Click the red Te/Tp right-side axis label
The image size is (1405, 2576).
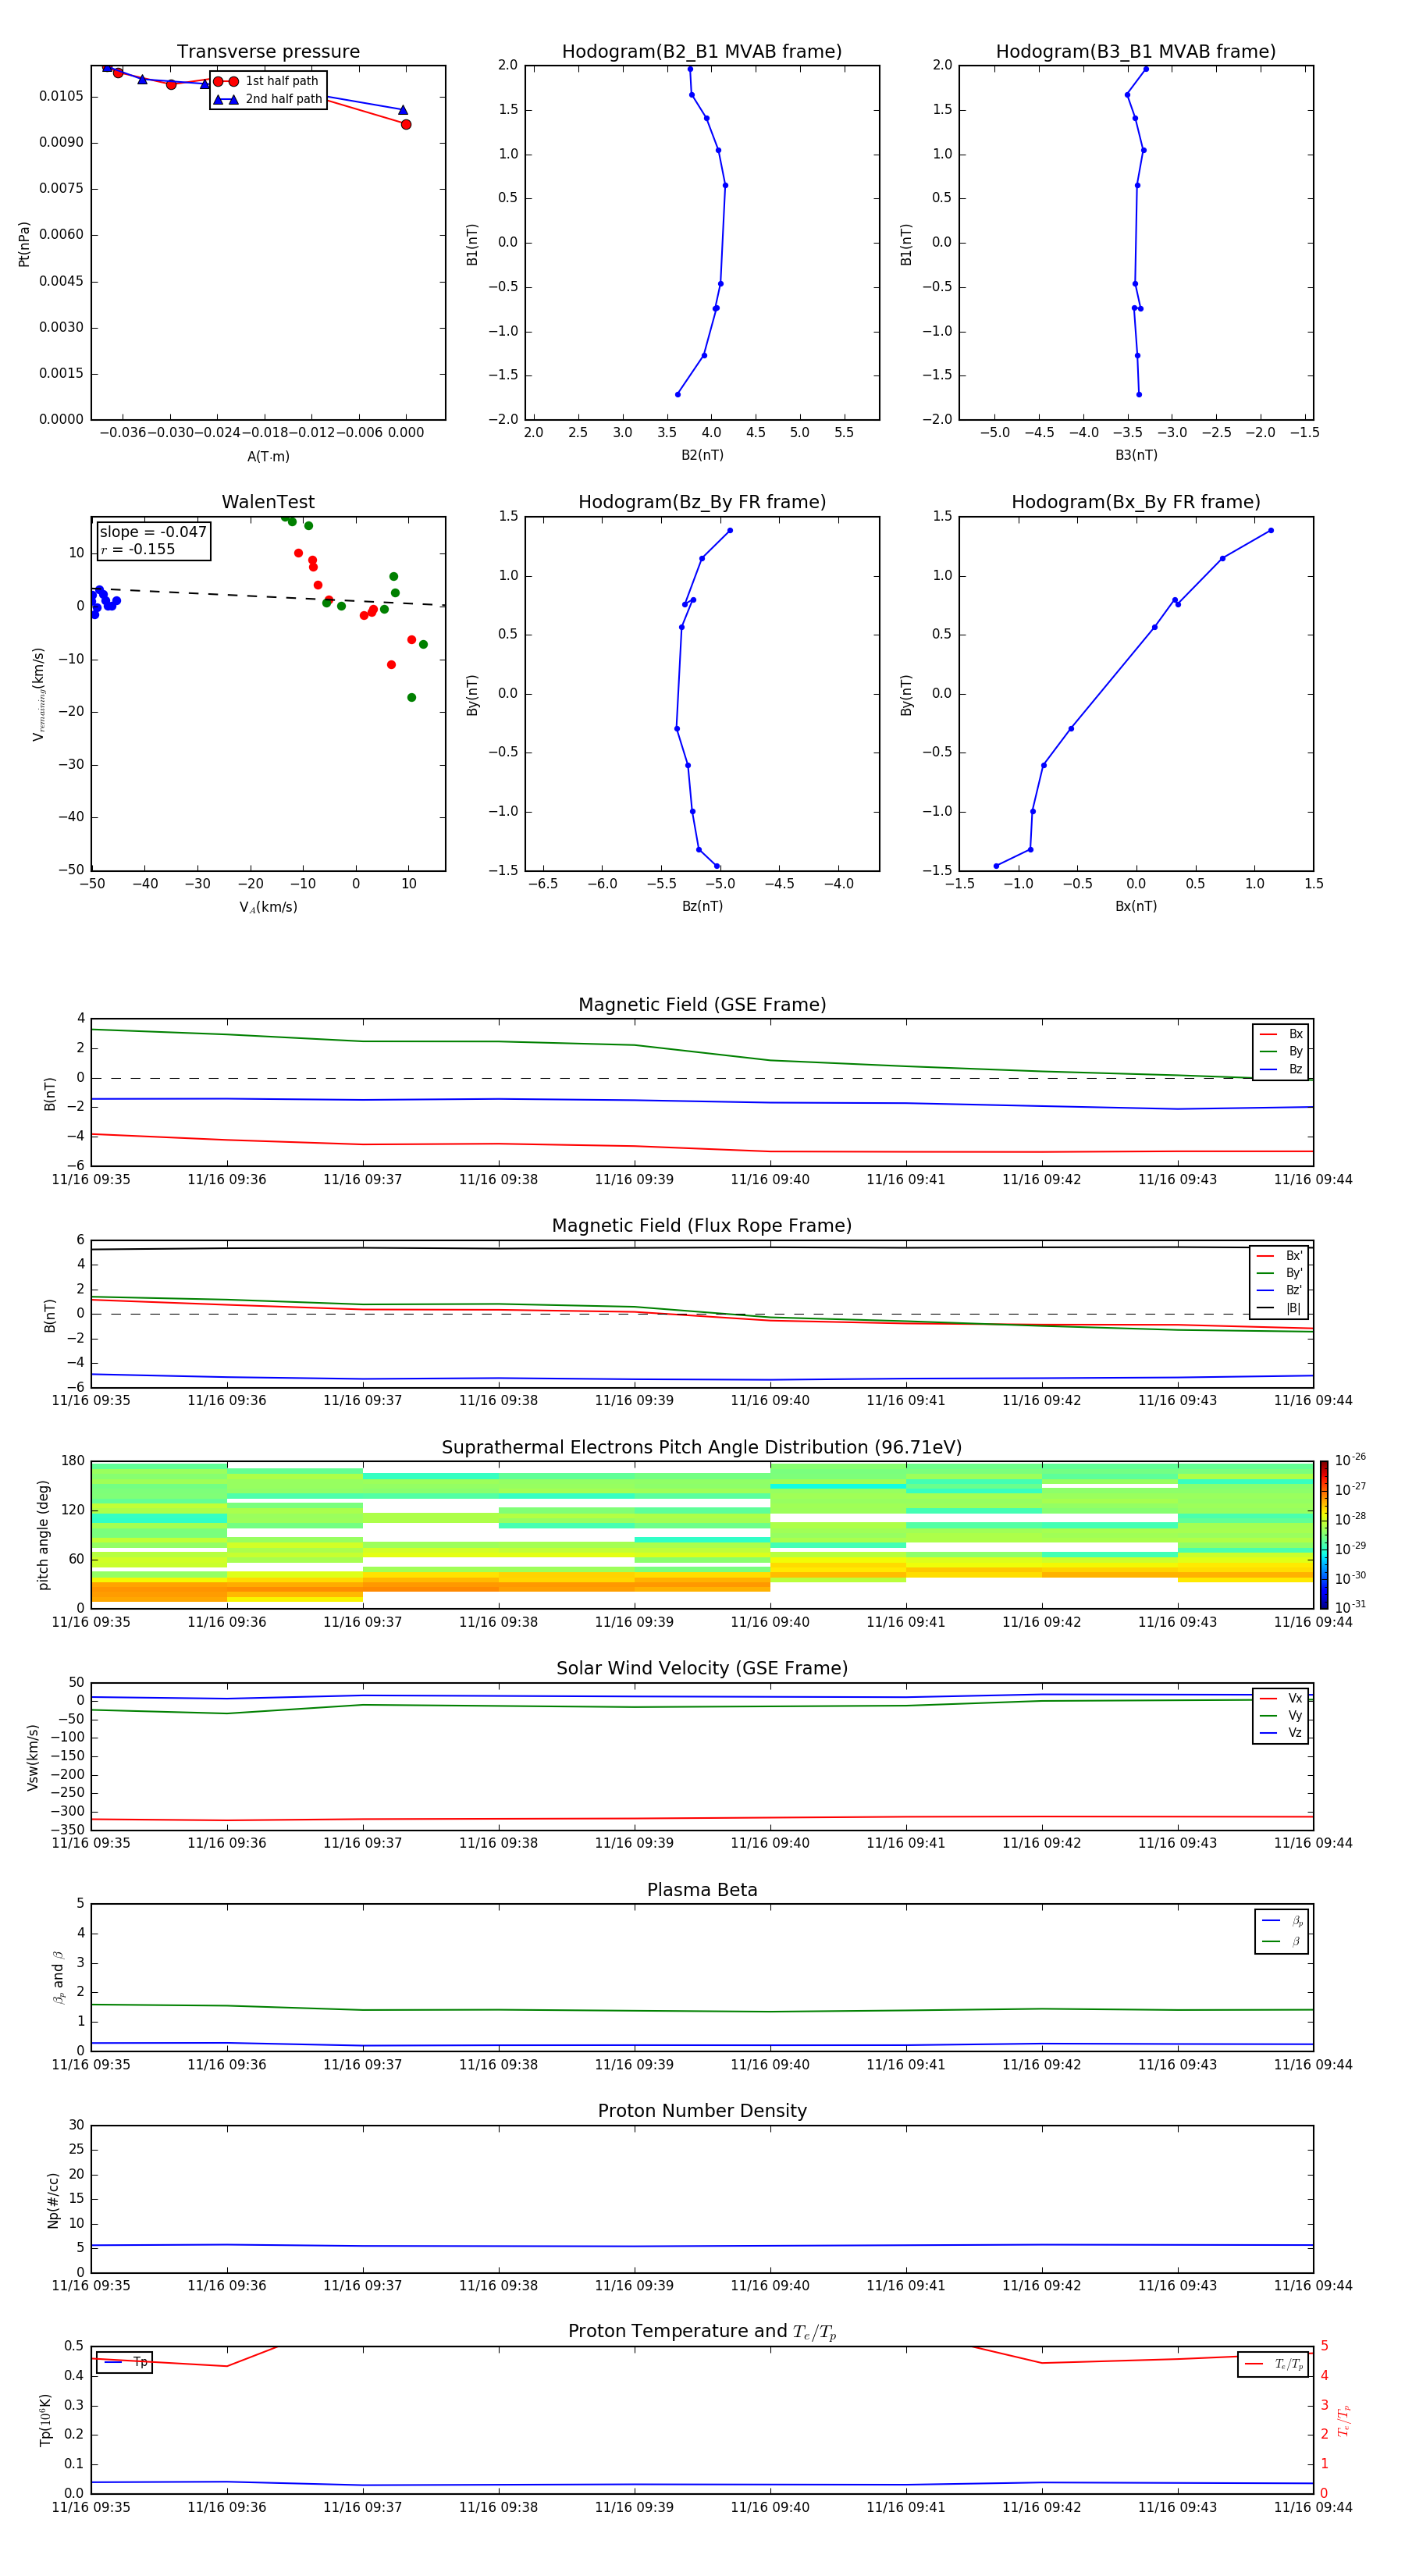coord(1343,2420)
